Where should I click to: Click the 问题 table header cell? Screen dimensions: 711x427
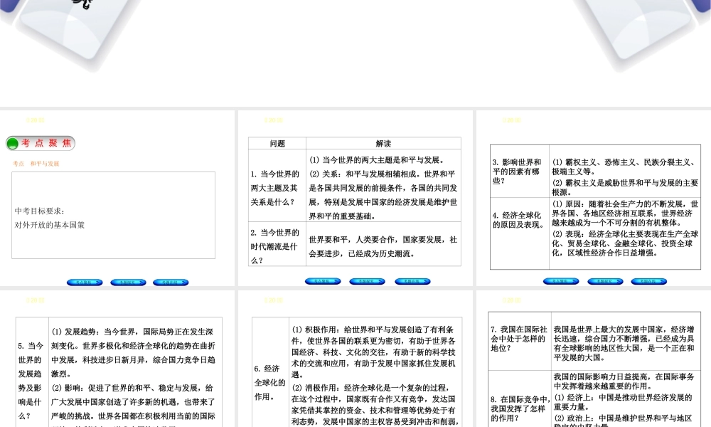click(277, 143)
